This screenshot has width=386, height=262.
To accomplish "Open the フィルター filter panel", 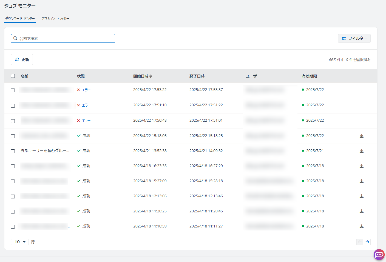I will pyautogui.click(x=354, y=38).
